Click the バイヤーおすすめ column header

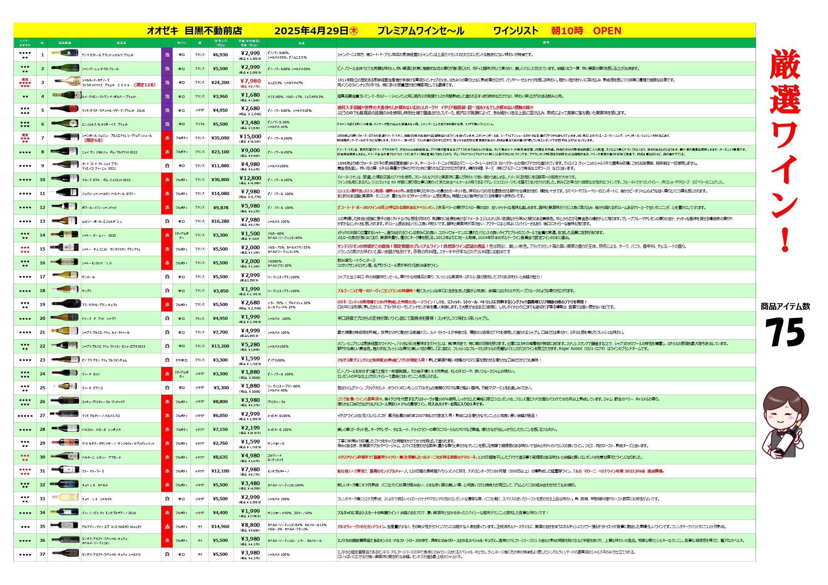pos(25,42)
